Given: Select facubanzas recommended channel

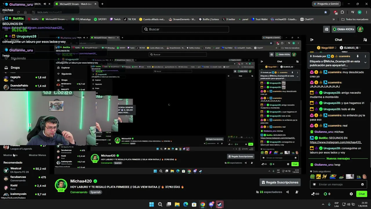Looking at the screenshot, I should click(x=25, y=179).
